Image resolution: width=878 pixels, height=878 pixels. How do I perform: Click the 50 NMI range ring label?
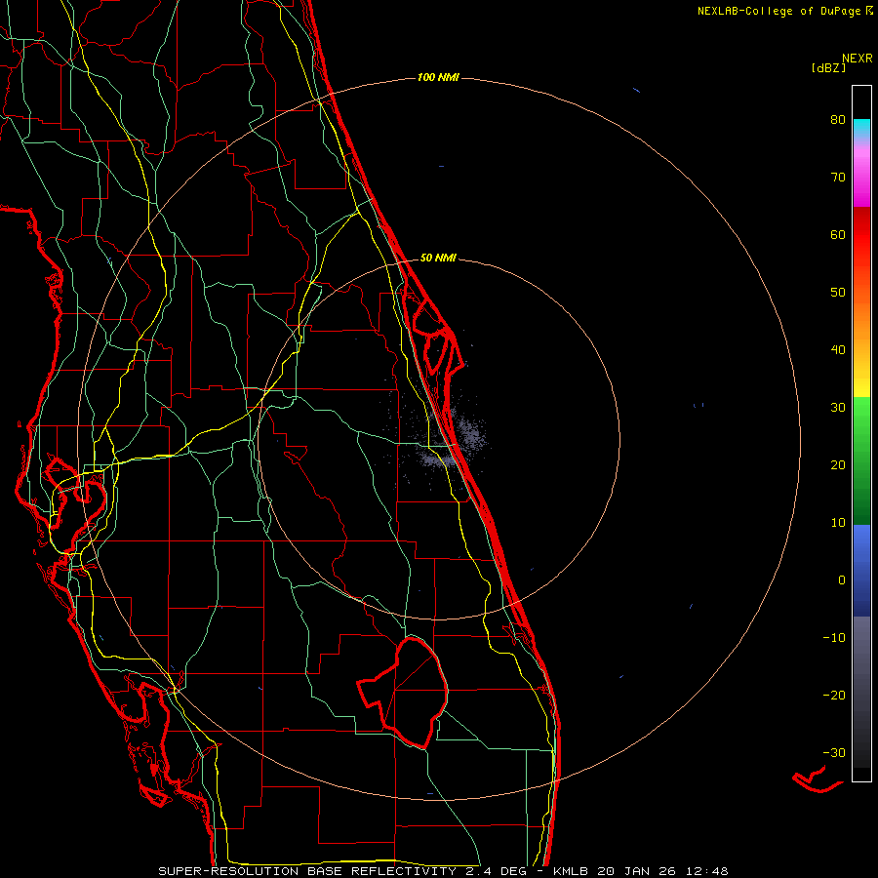(438, 259)
